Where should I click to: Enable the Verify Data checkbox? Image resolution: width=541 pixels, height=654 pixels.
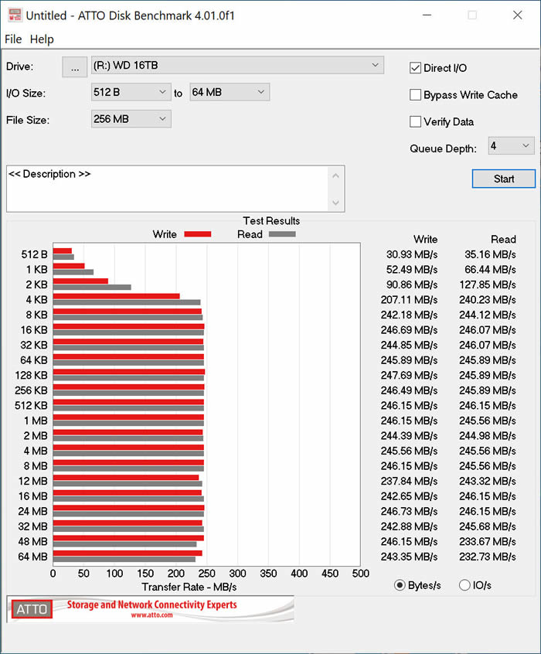415,122
